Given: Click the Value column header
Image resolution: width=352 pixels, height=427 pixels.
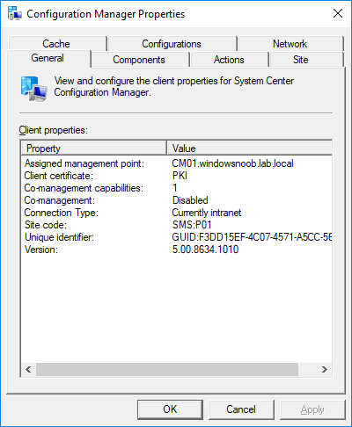Looking at the screenshot, I should (x=250, y=148).
